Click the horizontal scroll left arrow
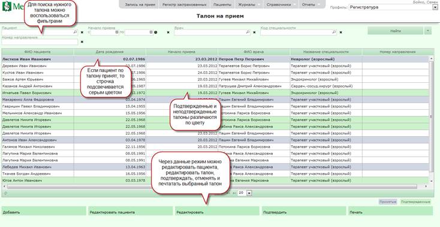440x227 pixels. [x=4, y=187]
